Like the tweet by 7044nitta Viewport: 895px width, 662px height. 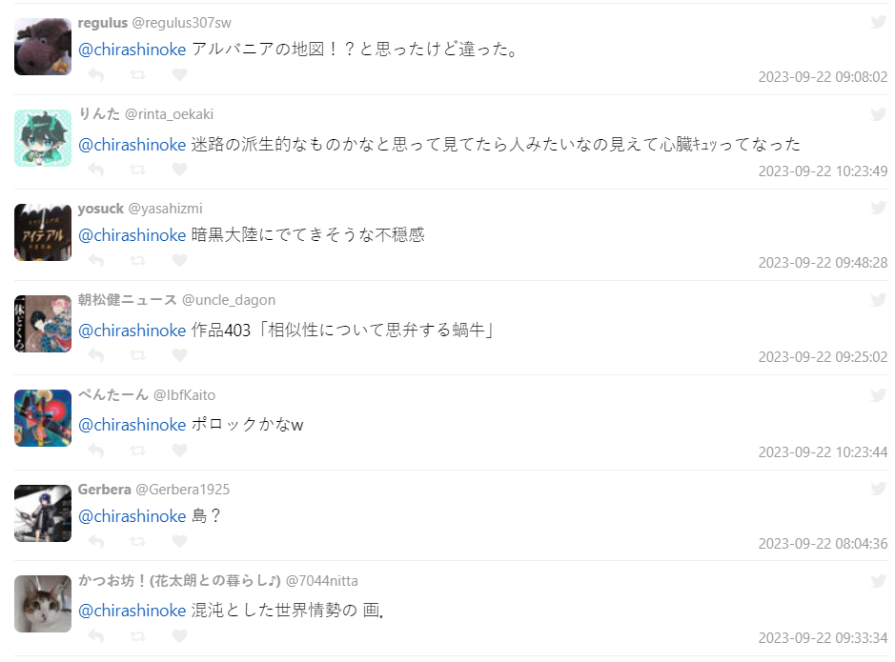(x=179, y=636)
